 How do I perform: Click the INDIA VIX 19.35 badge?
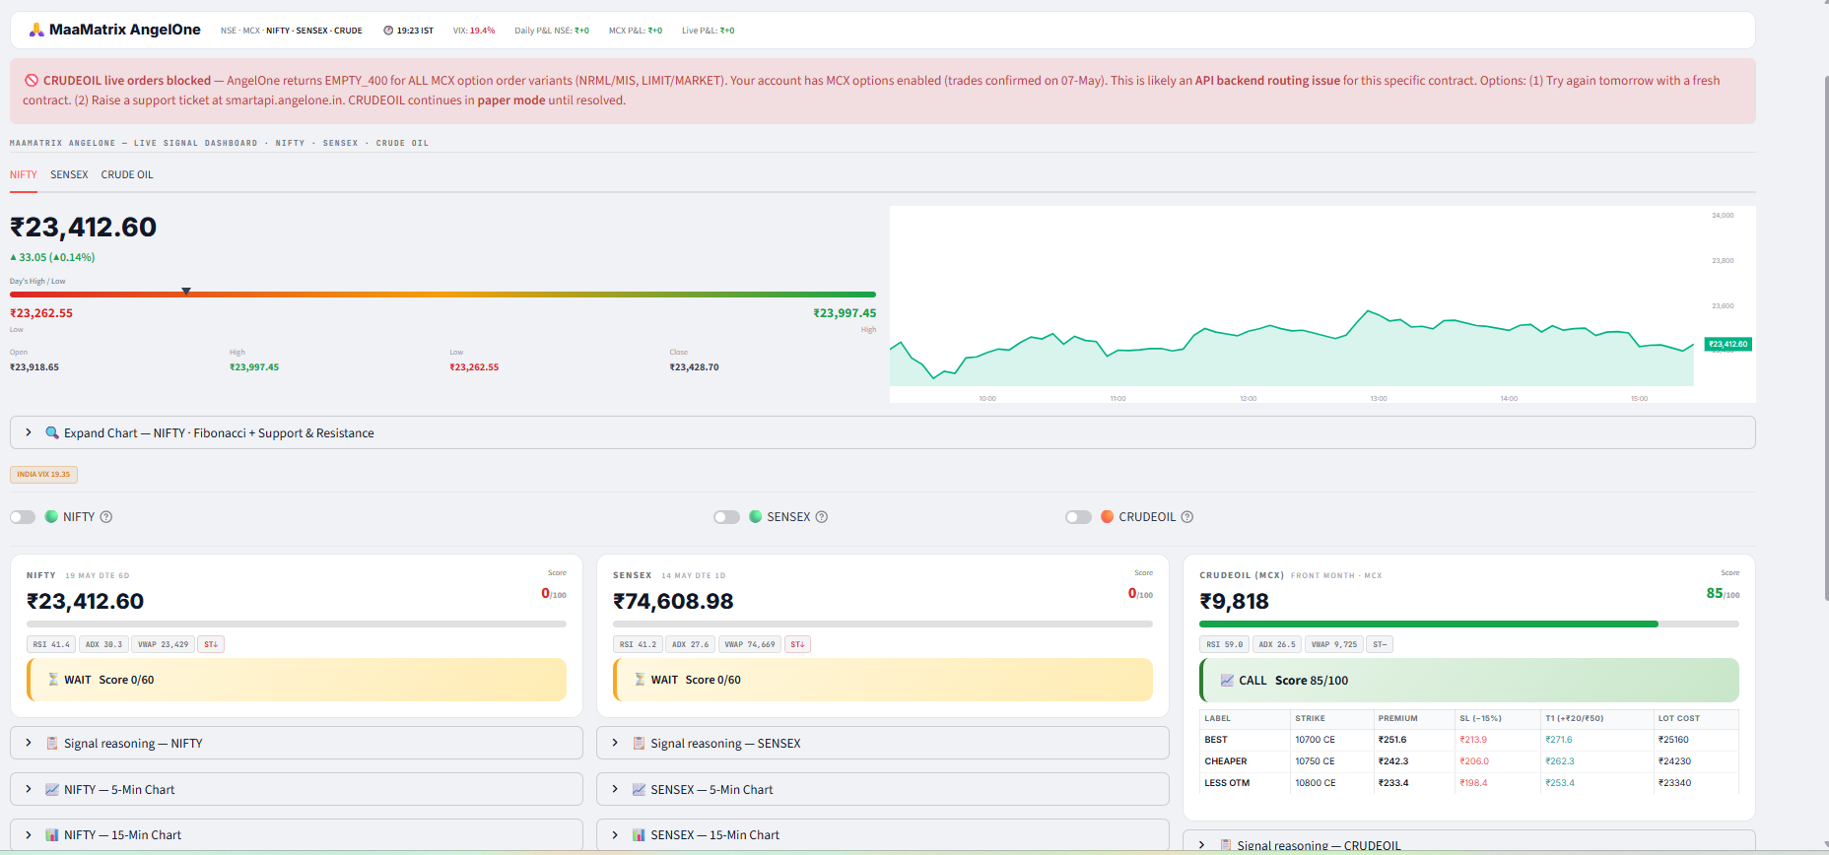(43, 475)
